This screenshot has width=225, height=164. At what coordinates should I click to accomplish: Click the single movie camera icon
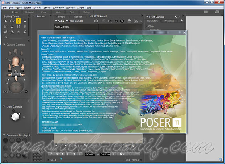click(129, 21)
